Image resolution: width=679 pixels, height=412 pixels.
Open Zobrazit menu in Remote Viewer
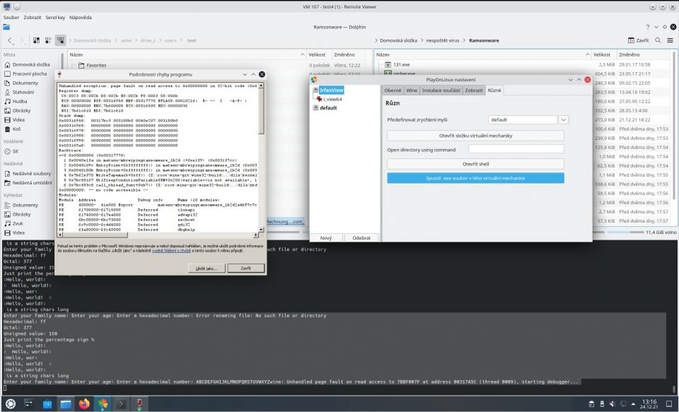33,17
